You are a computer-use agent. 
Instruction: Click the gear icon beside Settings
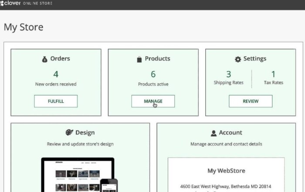pyautogui.click(x=238, y=59)
